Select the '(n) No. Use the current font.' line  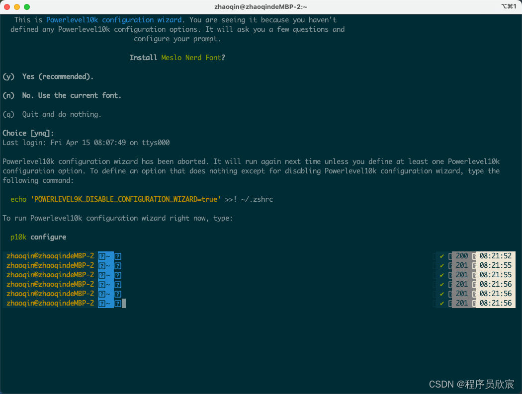[x=62, y=95]
